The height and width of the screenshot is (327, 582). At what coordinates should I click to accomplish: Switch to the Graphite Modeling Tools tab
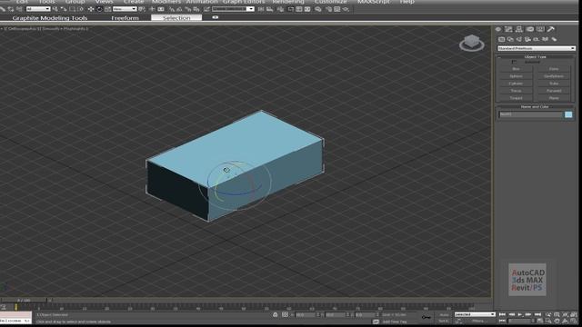pyautogui.click(x=50, y=18)
